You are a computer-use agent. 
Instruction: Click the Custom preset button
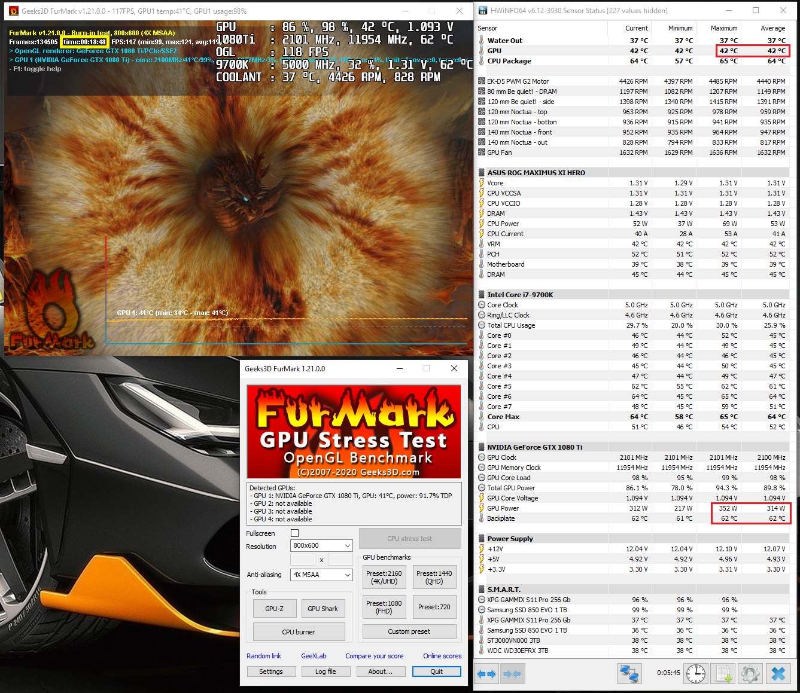(409, 631)
